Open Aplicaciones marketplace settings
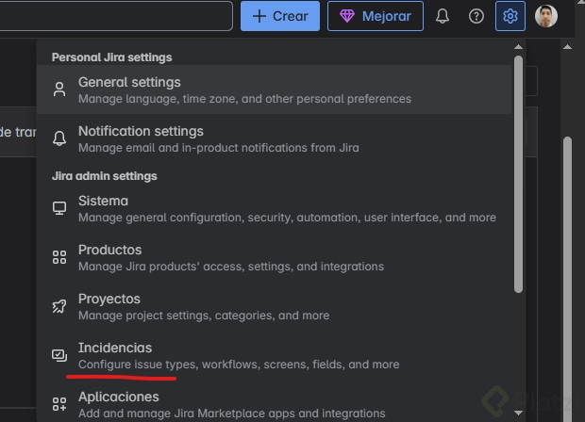 click(119, 397)
